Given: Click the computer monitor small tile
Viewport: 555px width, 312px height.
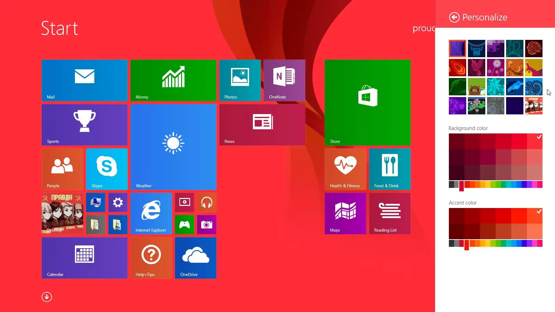Looking at the screenshot, I should pyautogui.click(x=96, y=202).
